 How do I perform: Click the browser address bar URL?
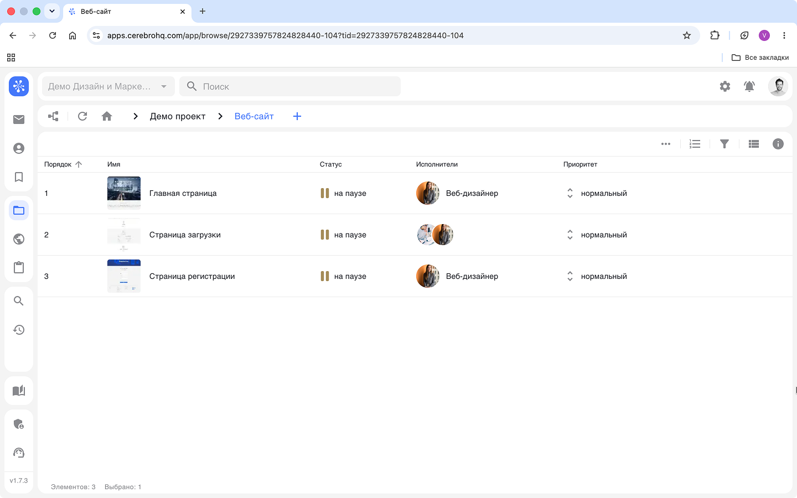285,35
